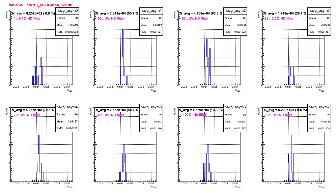Viewport: 336px width, 193px height.
Task: Click the A_LED axis label under havg_asym7 plot
Action: pos(322,187)
